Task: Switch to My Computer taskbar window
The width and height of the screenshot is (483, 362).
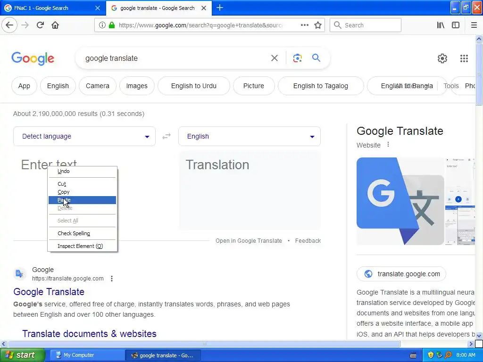Action: point(87,355)
